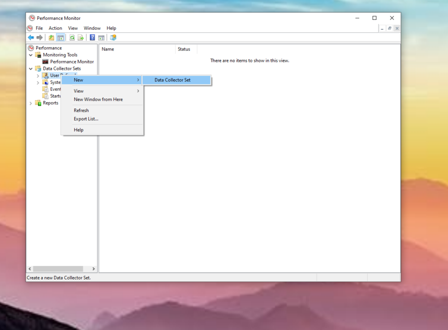Click the Show/Hide Action Pane toolbar icon
The image size is (448, 330).
pos(102,37)
